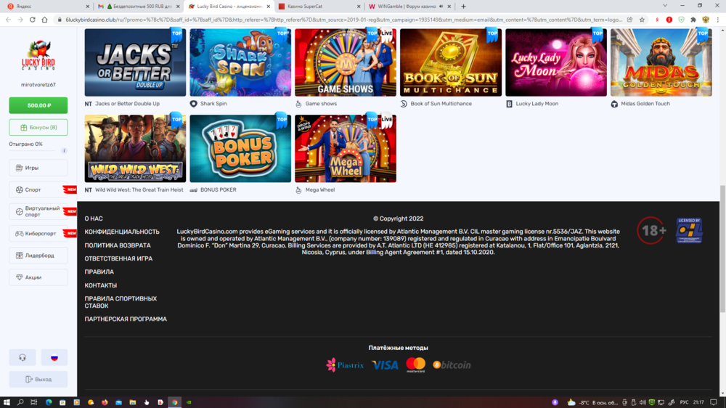Click the 18+ age restriction badge

(x=651, y=231)
